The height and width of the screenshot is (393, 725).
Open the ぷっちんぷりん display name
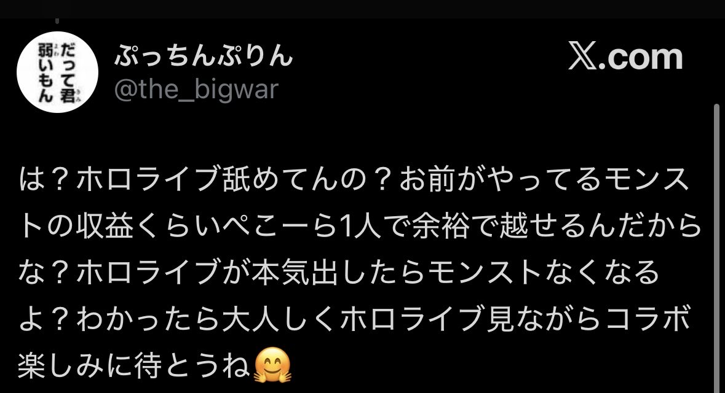(x=204, y=57)
